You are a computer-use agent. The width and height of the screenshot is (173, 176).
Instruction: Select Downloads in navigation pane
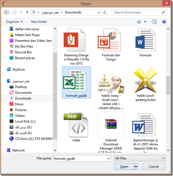tap(27, 98)
